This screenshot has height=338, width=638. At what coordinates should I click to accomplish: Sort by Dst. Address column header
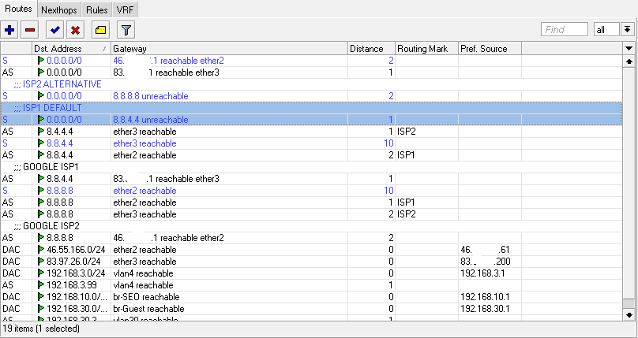click(x=69, y=49)
